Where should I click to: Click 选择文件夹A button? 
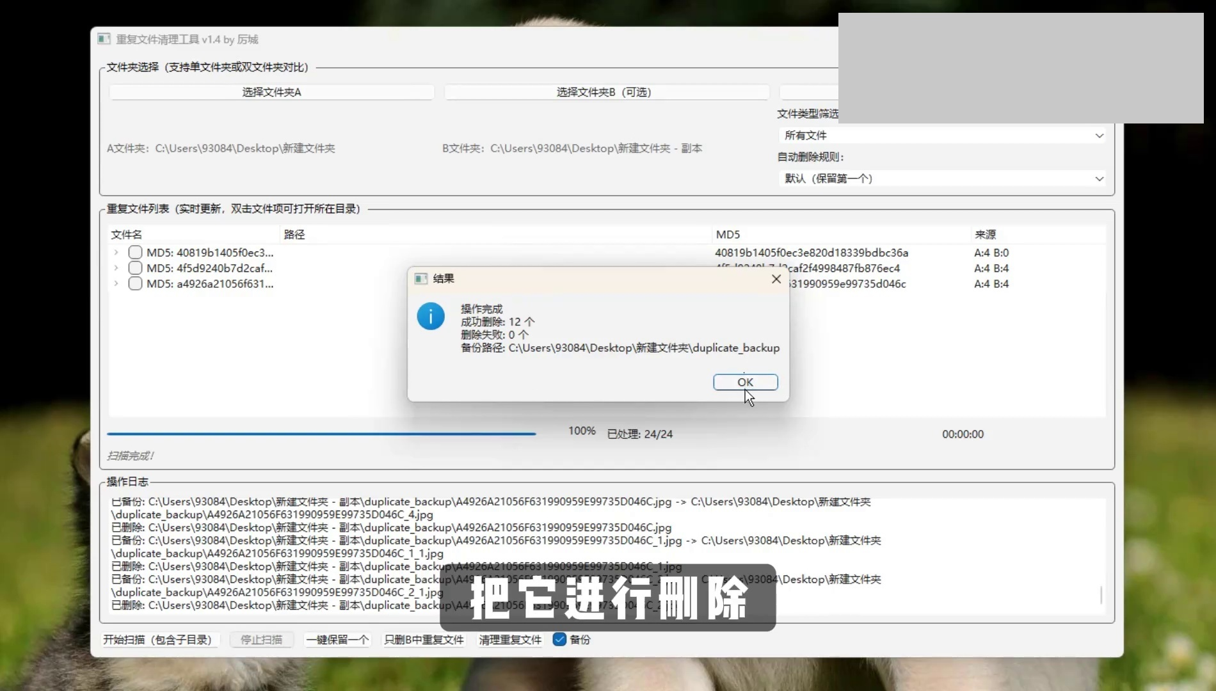[x=271, y=92]
